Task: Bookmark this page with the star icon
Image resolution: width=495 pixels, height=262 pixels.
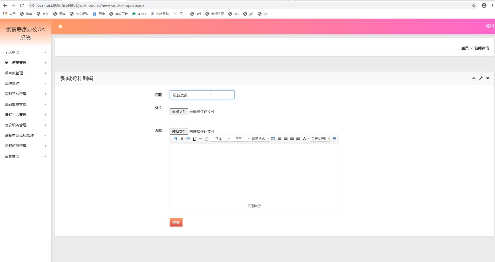Action: pos(474,5)
